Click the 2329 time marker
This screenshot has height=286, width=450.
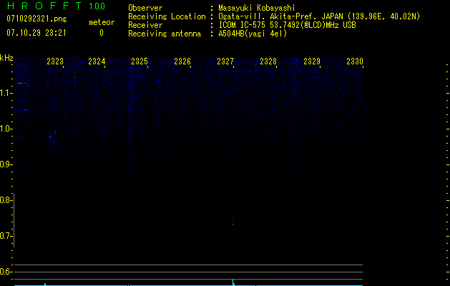[x=312, y=61]
